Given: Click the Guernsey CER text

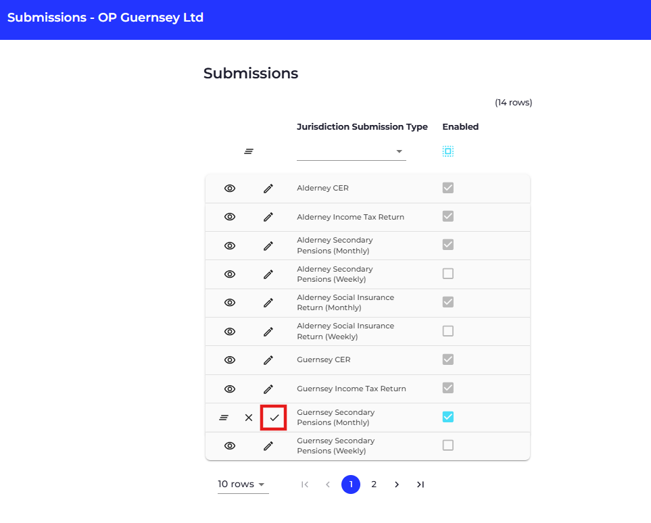Looking at the screenshot, I should pyautogui.click(x=323, y=360).
